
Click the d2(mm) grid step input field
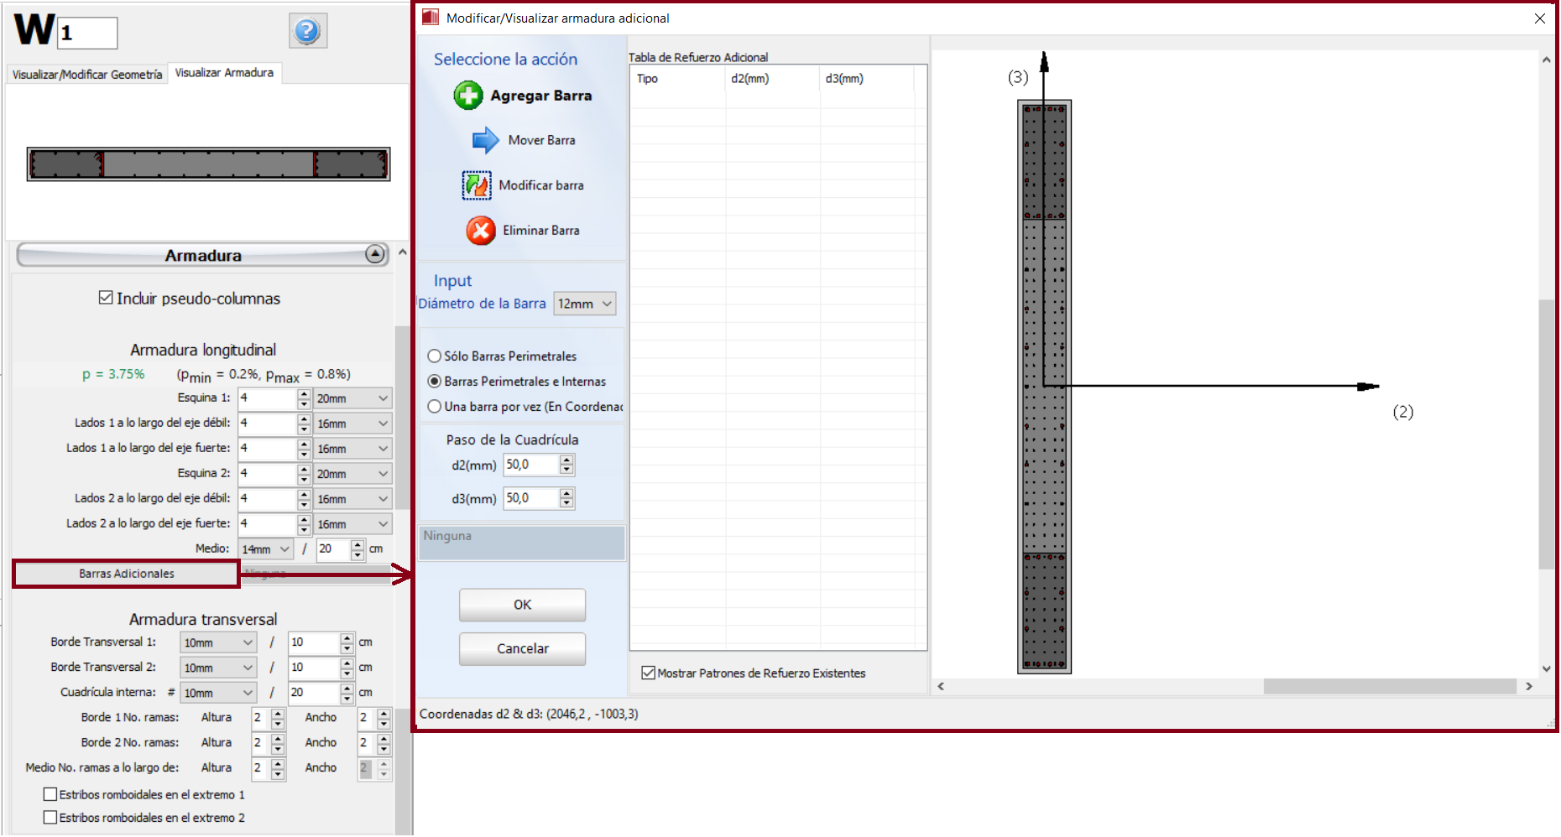click(531, 465)
